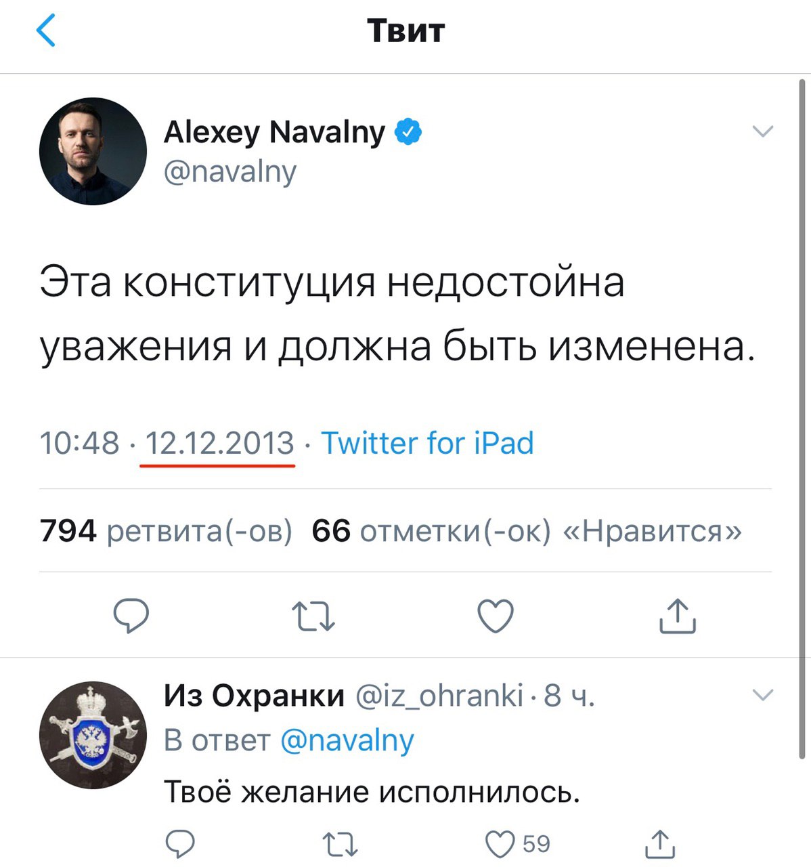The height and width of the screenshot is (867, 811).
Task: Click the vertical scrollbar on right edge
Action: [x=804, y=406]
